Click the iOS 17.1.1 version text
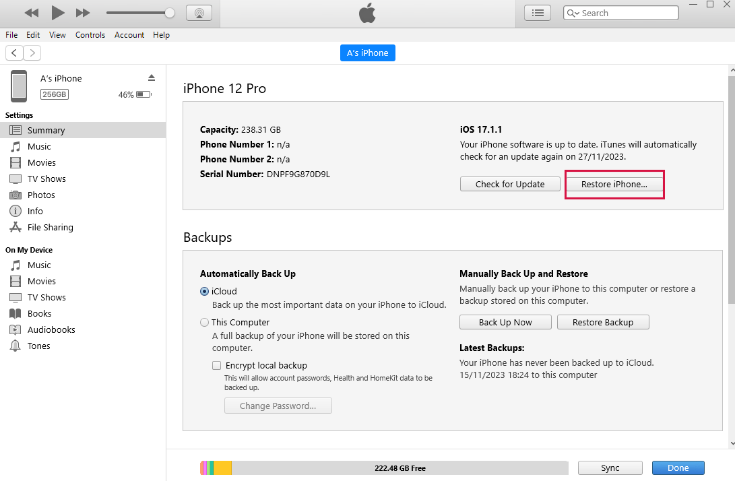This screenshot has height=481, width=735. 481,130
